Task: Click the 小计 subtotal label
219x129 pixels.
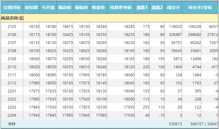Action: click(12, 124)
